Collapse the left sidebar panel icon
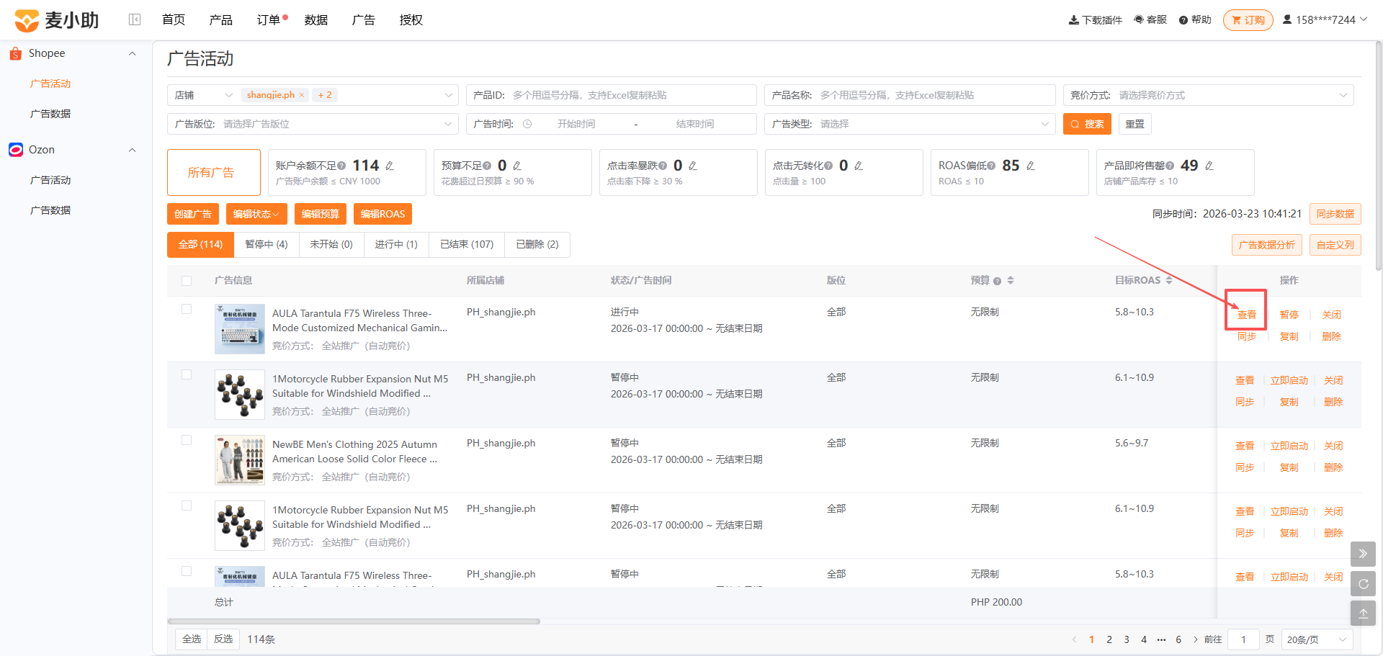The height and width of the screenshot is (656, 1383). pos(135,19)
